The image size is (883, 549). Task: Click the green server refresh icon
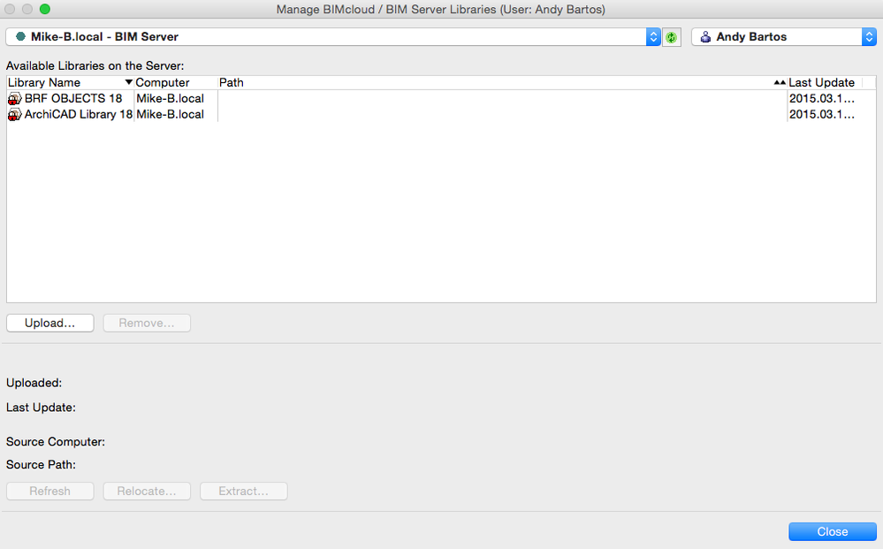(x=671, y=37)
